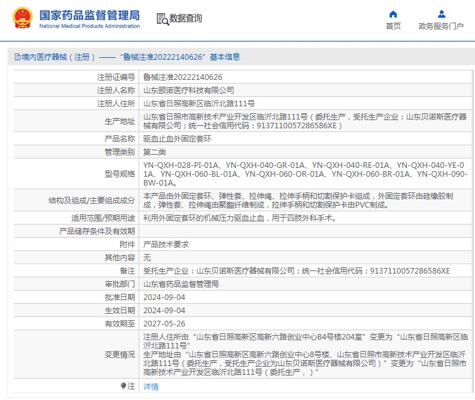This screenshot has height=400, width=475.
Task: Click 国家药品监督管理局 site title
Action: 89,15
